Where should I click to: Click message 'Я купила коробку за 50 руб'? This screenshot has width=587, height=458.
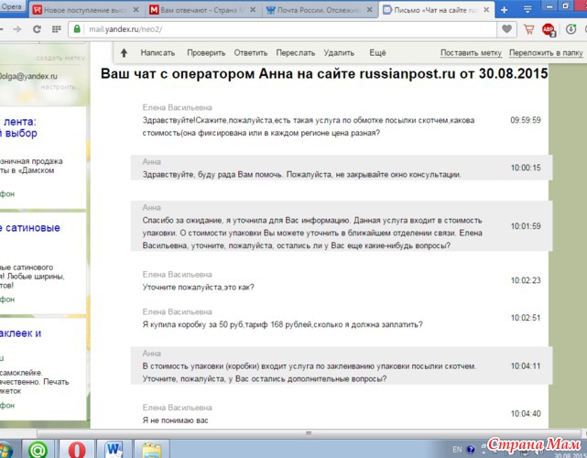click(x=282, y=324)
